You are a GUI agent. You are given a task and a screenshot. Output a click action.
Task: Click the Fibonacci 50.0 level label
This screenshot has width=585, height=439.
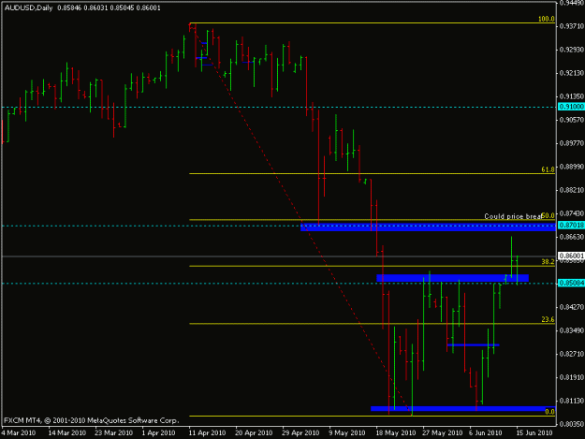[548, 215]
